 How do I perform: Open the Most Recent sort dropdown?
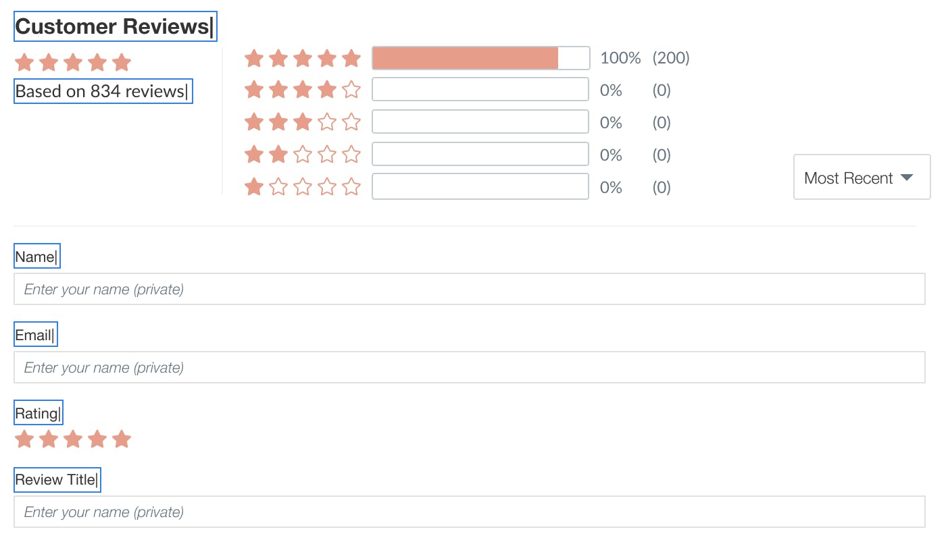(x=862, y=177)
